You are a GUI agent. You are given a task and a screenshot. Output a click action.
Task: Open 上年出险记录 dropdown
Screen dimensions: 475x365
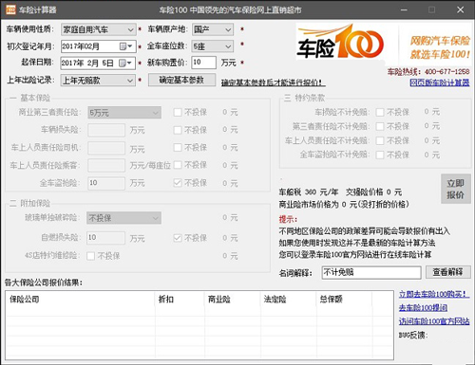click(98, 81)
